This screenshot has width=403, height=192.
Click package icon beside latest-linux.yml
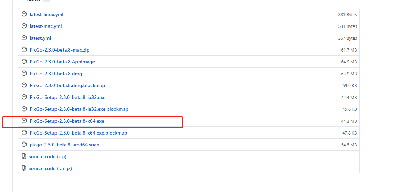(24, 14)
